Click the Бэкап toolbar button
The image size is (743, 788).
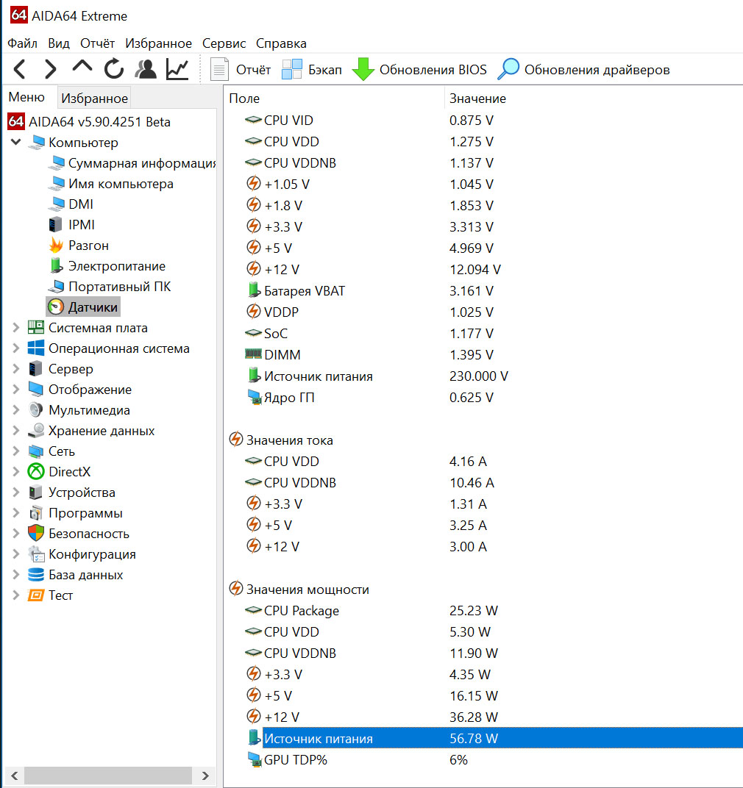(312, 69)
